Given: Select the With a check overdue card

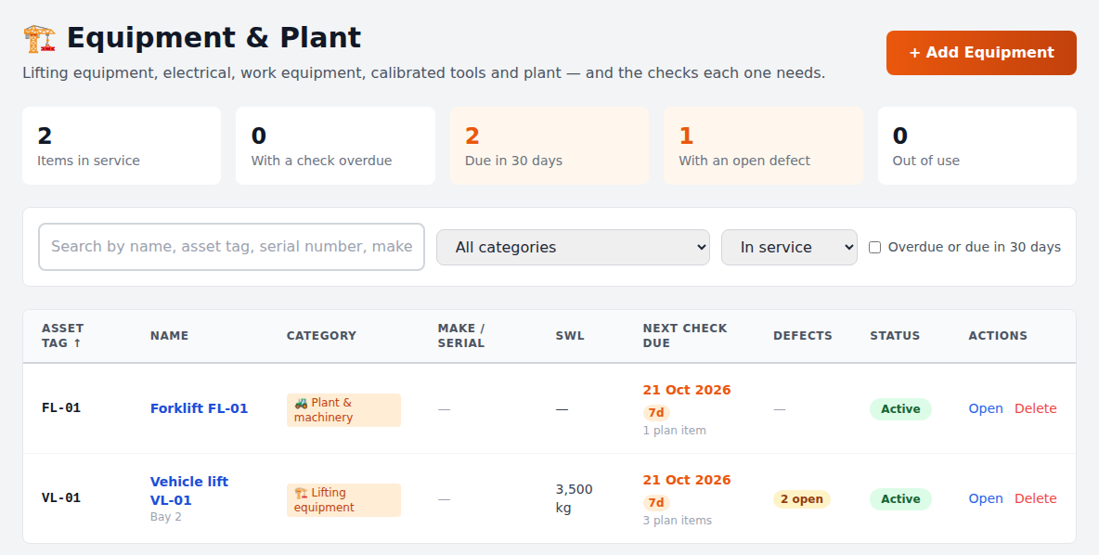Looking at the screenshot, I should [x=336, y=146].
